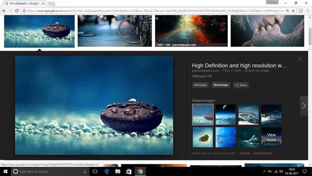Open related heart-shaped island image

point(203,137)
